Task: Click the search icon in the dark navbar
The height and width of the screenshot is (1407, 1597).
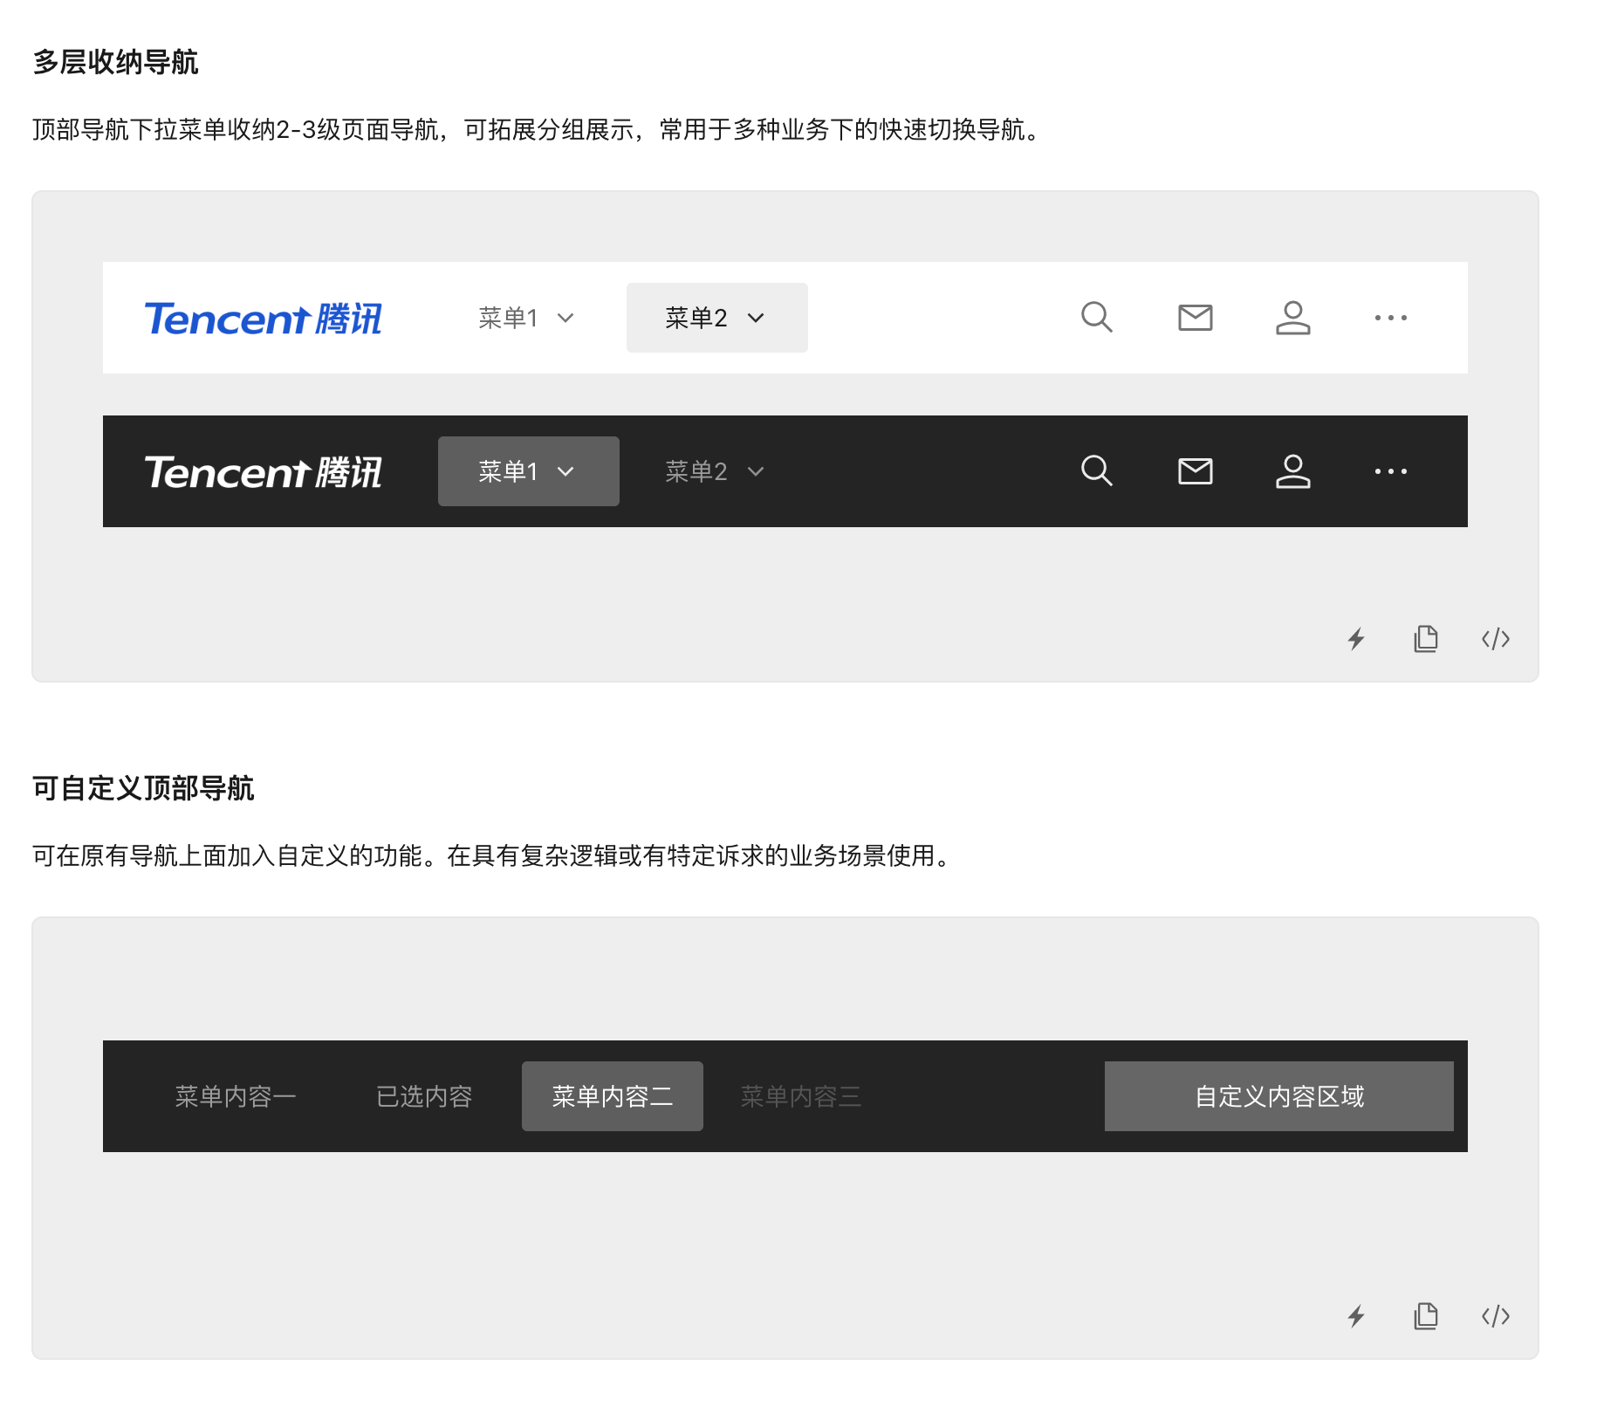Action: [1097, 471]
